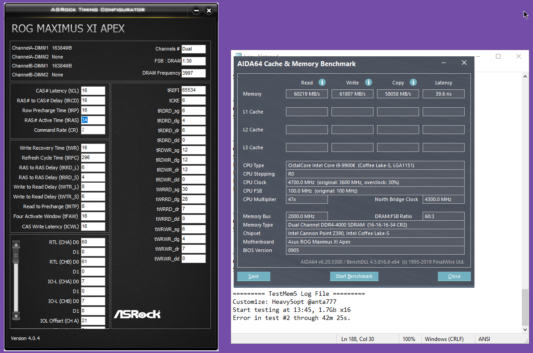The image size is (533, 353).
Task: Minimize the ASRock Timing Configurator window
Action: (x=196, y=11)
